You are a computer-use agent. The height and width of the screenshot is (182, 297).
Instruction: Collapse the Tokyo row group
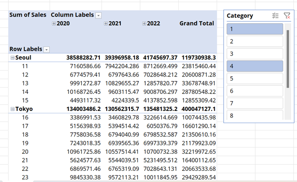(x=13, y=109)
